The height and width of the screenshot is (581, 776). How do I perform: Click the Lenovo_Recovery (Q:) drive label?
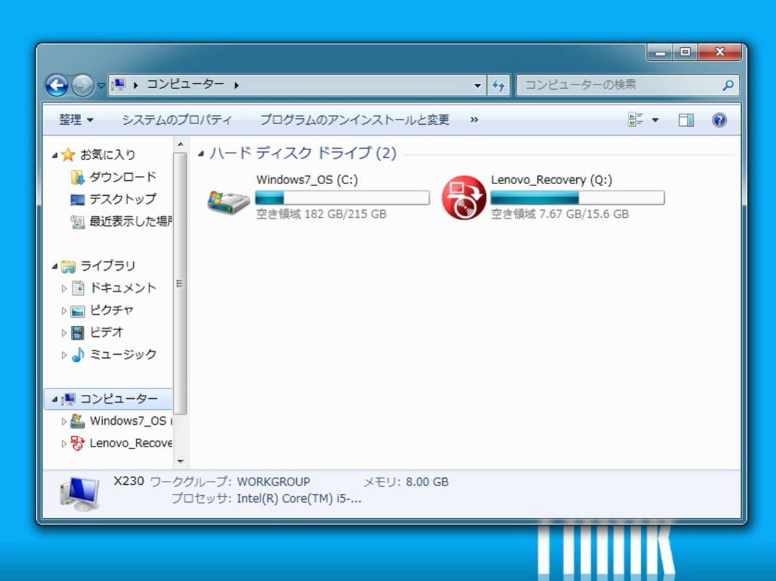552,180
